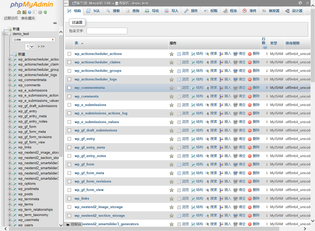
Task: Clear sidebar filter with X button
Action: tap(53, 40)
